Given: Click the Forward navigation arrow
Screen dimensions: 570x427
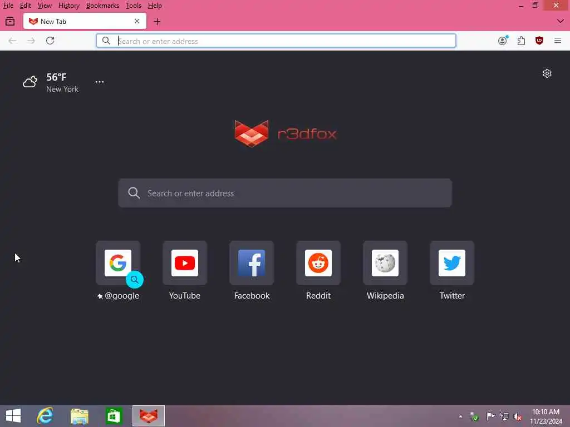Looking at the screenshot, I should [31, 41].
